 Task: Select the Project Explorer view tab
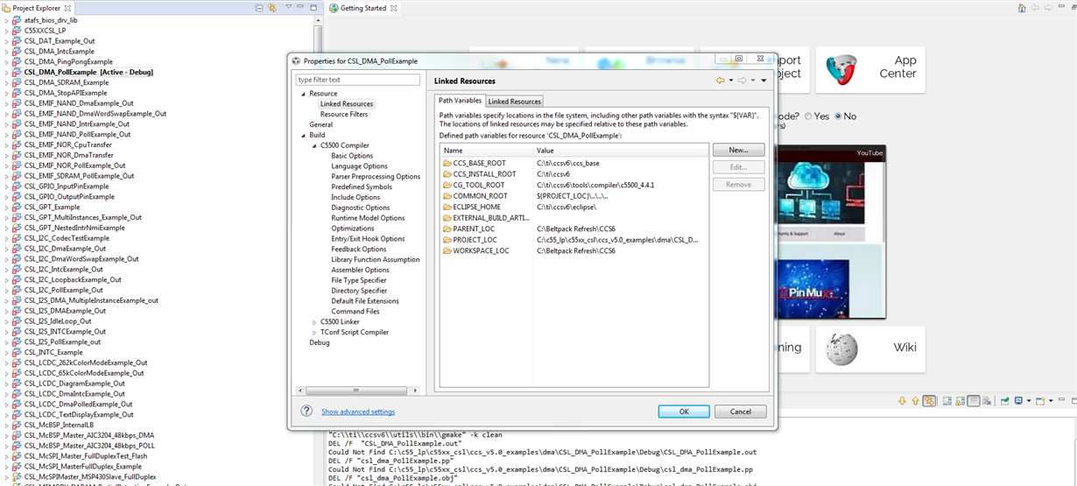click(x=37, y=8)
